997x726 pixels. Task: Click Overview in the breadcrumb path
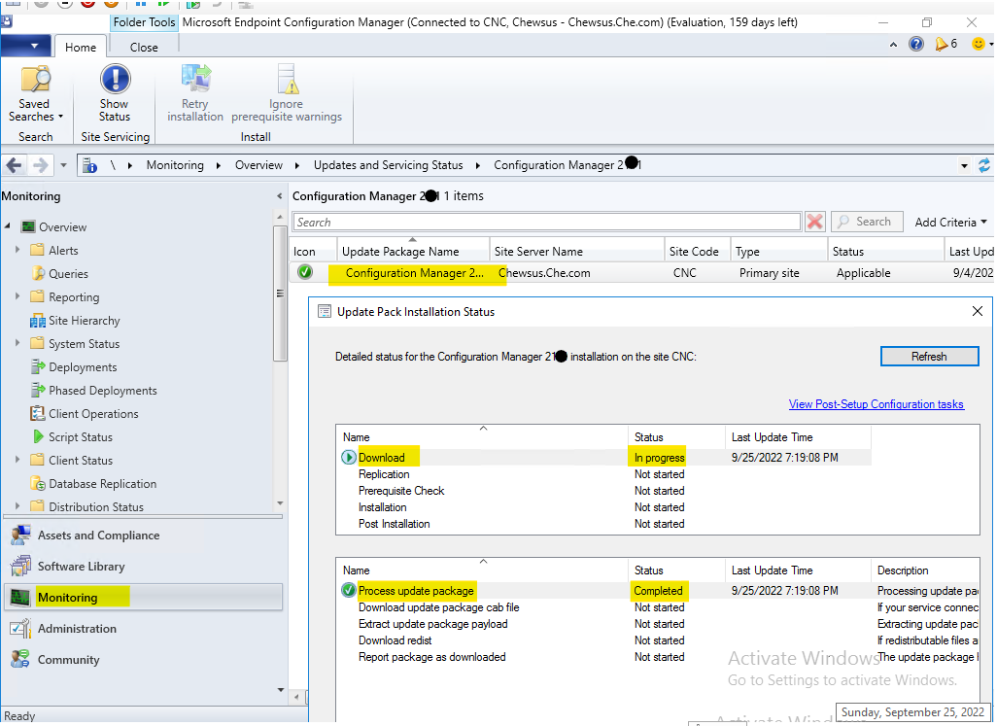click(x=258, y=165)
